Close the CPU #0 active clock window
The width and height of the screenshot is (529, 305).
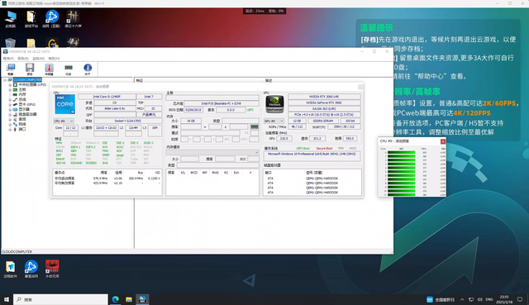[443, 141]
